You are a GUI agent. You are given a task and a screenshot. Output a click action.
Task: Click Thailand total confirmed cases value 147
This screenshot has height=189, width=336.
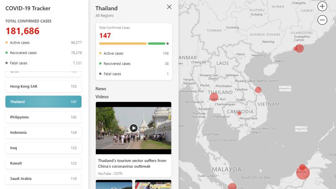(x=105, y=36)
